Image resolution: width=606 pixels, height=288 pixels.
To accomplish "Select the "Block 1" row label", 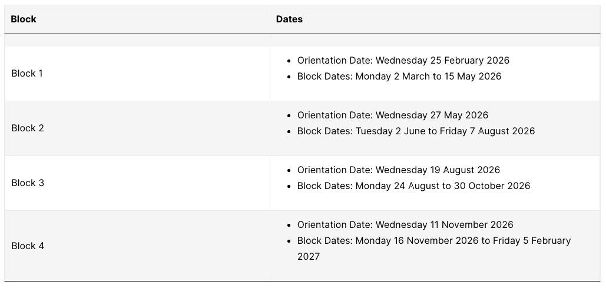I will (27, 74).
